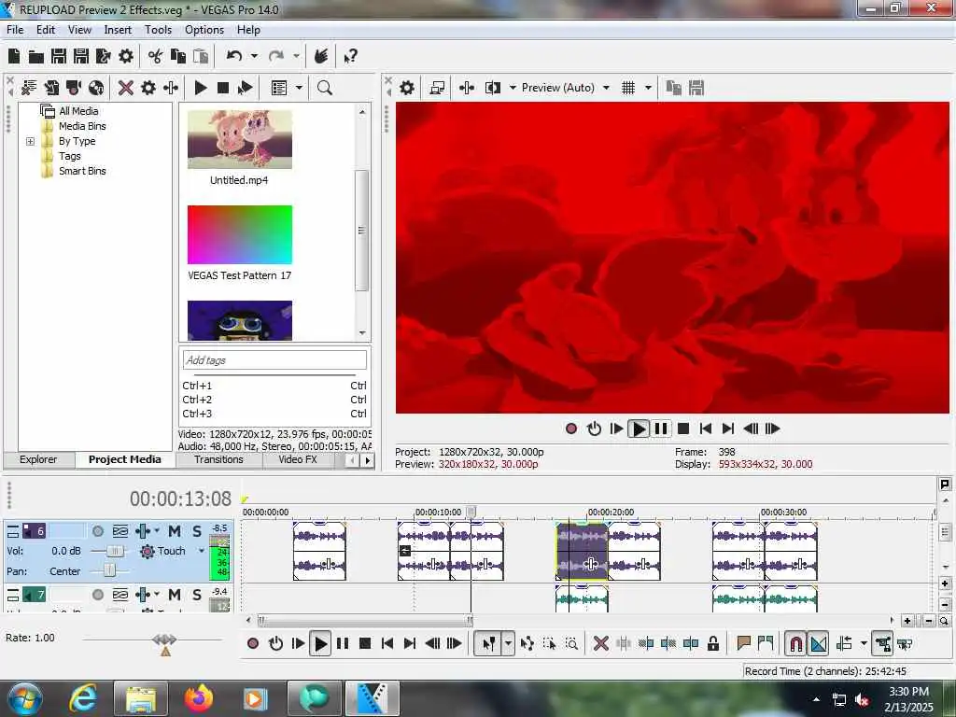Click the Normal Edit Tool in timeline toolbar
The width and height of the screenshot is (956, 717).
click(x=489, y=643)
